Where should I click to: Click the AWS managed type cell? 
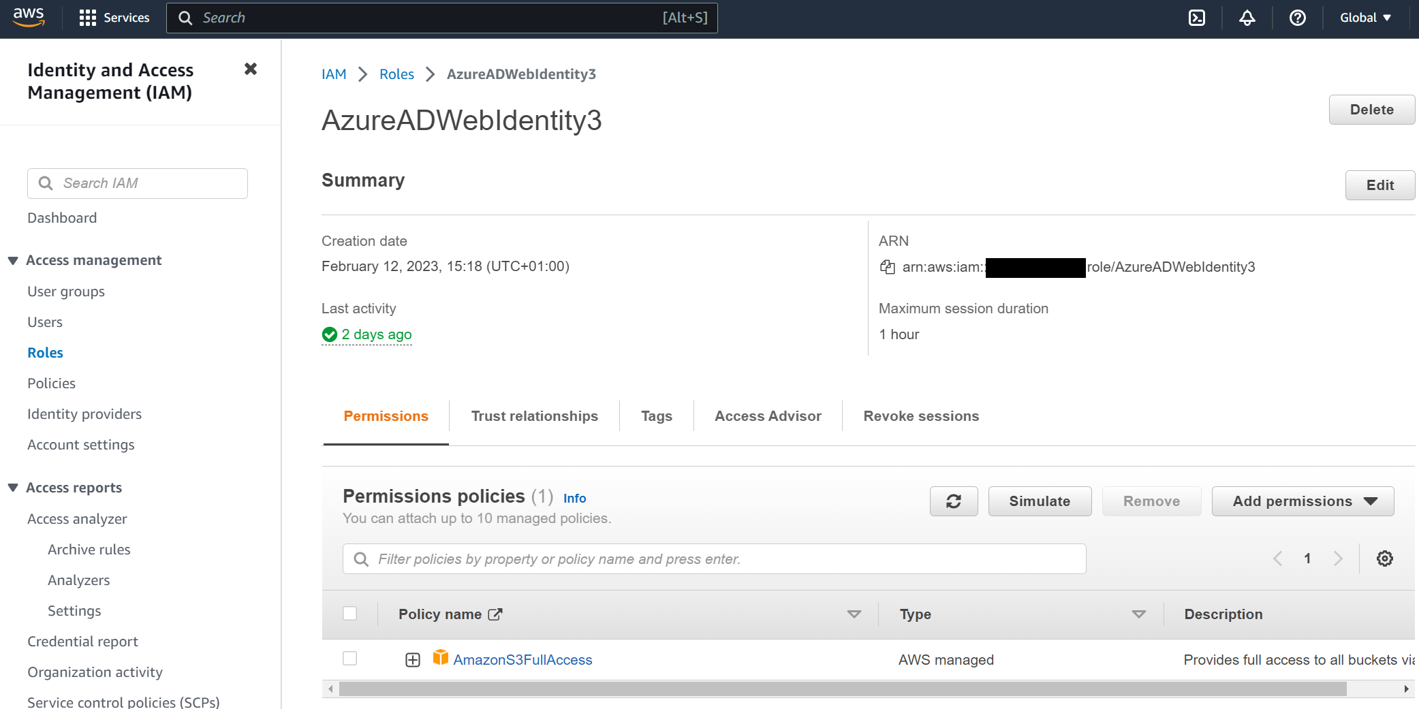pos(946,660)
